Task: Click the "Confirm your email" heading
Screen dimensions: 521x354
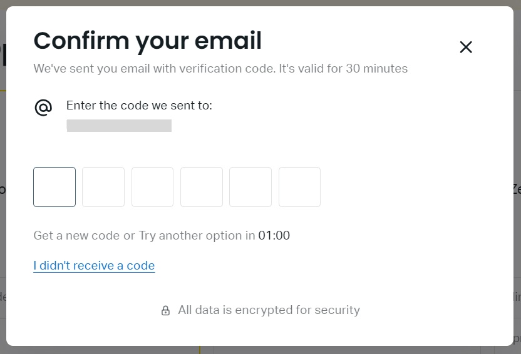Action: [x=147, y=41]
